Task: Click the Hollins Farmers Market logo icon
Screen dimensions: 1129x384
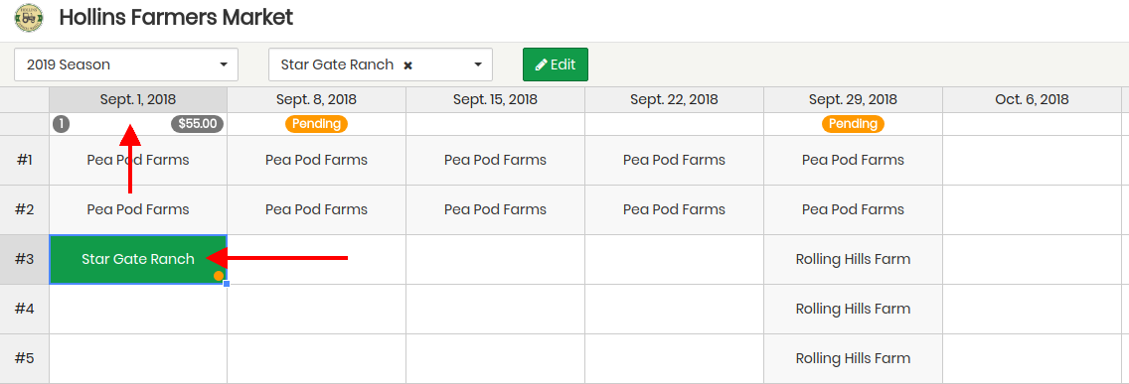Action: pyautogui.click(x=29, y=17)
